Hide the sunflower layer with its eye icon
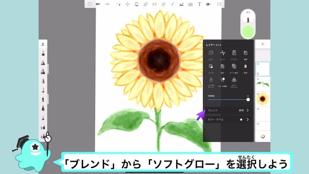The height and width of the screenshot is (174, 309). 258,94
